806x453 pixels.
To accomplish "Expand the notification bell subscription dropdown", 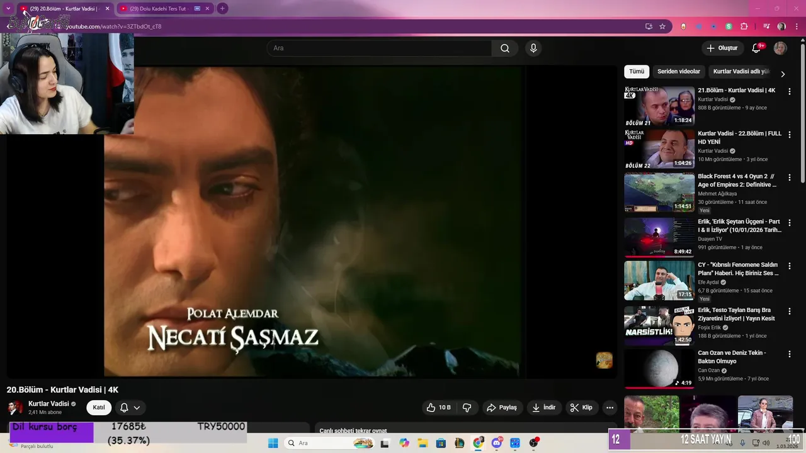I will (x=137, y=408).
